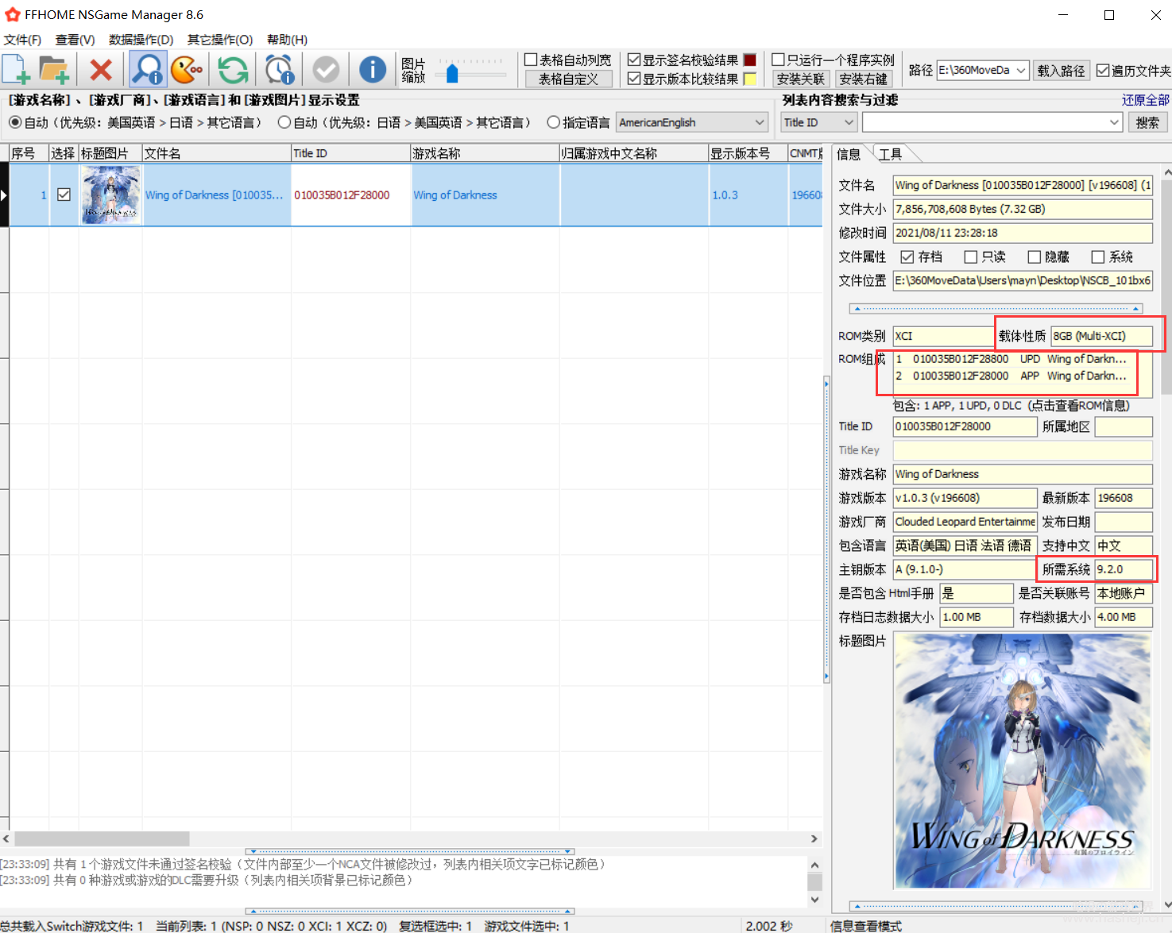
Task: Check the 隐藏 file attribute checkbox
Action: [x=1034, y=256]
